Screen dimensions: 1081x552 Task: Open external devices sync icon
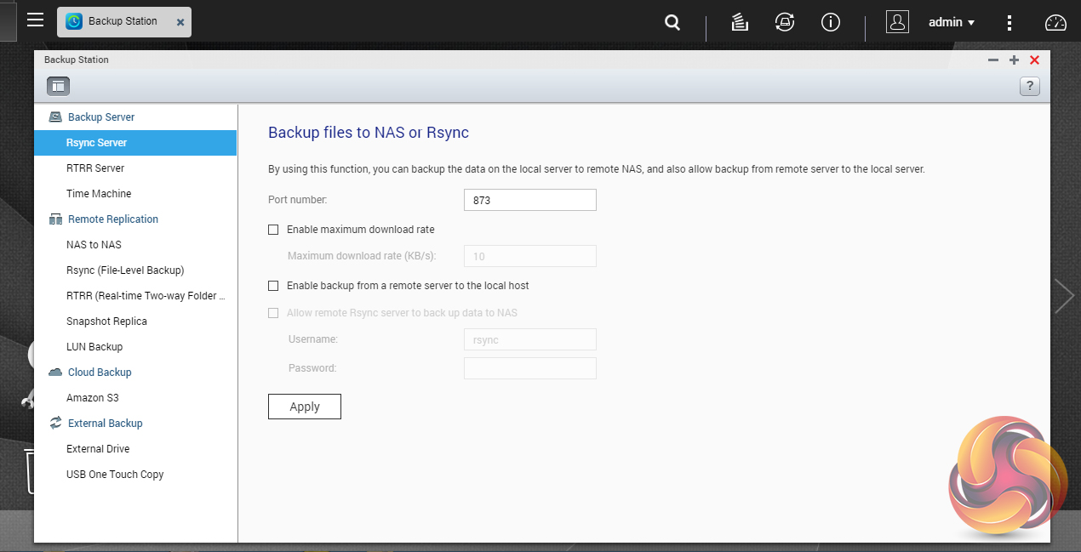point(785,23)
